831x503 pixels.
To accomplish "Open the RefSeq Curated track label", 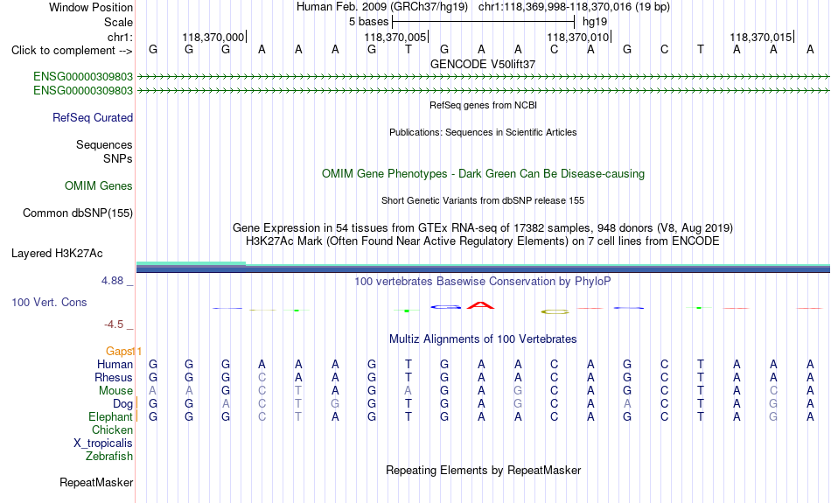I will pos(92,118).
